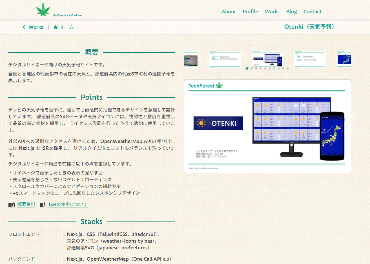Go back to Works via breadcrumb link

coord(36,27)
